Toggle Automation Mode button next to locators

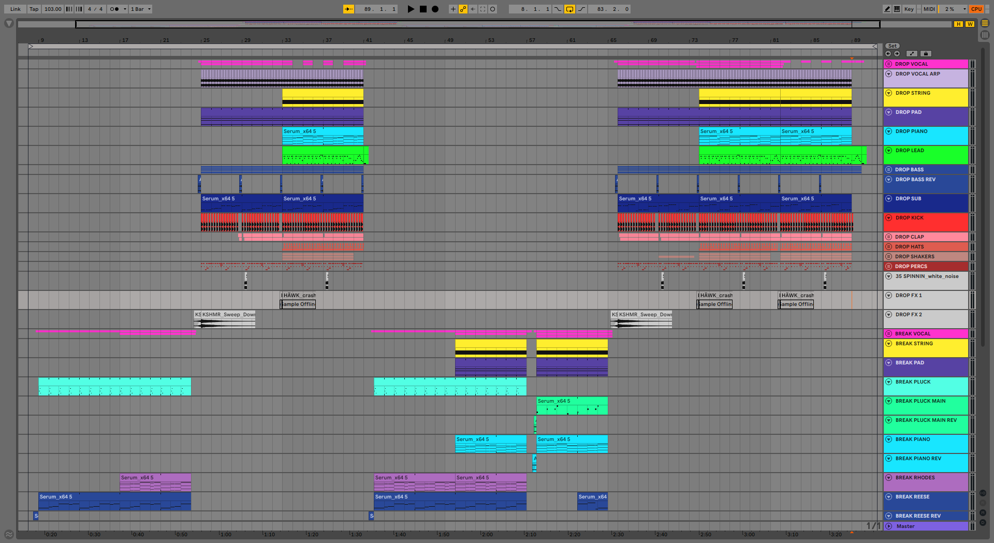click(x=912, y=53)
